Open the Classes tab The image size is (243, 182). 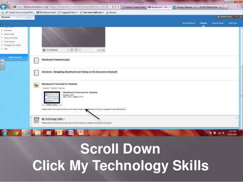pyautogui.click(x=203, y=23)
